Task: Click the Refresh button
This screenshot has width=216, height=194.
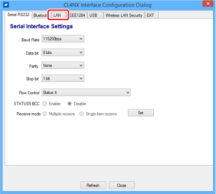Action: pyautogui.click(x=93, y=185)
